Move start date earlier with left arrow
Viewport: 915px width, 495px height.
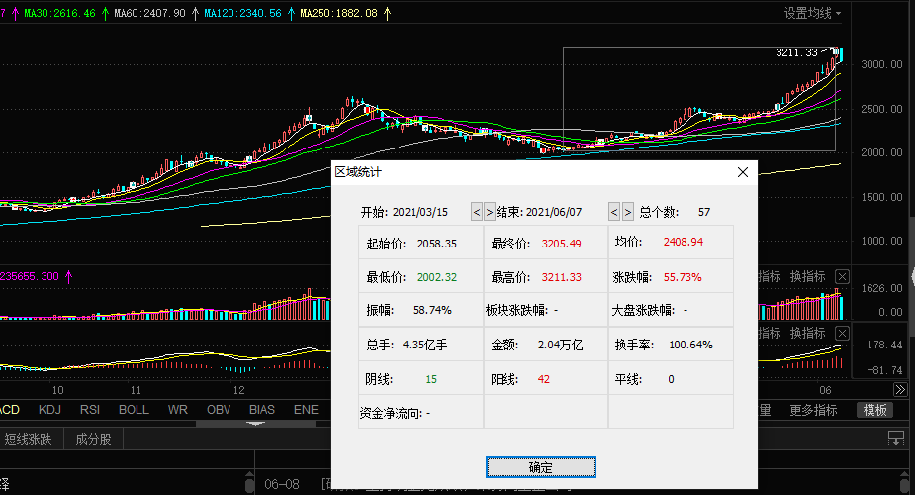[x=477, y=212]
